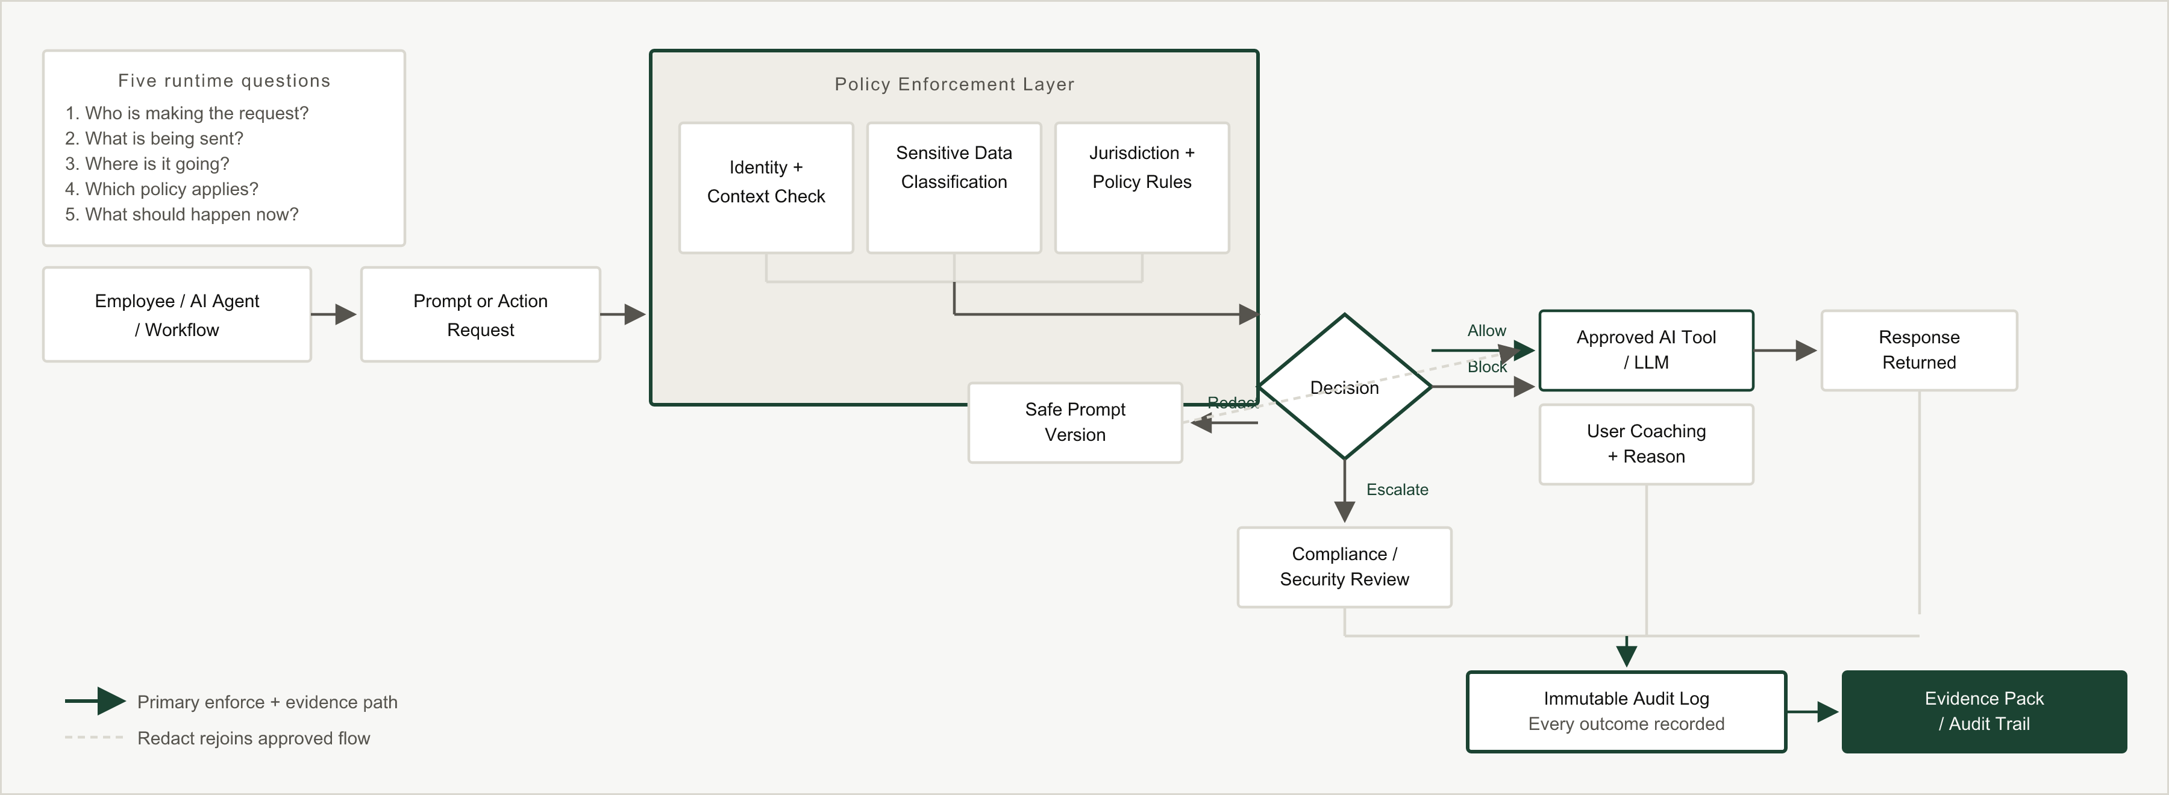This screenshot has width=2169, height=795.
Task: Click the Five runtime questions heading
Action: [x=224, y=81]
